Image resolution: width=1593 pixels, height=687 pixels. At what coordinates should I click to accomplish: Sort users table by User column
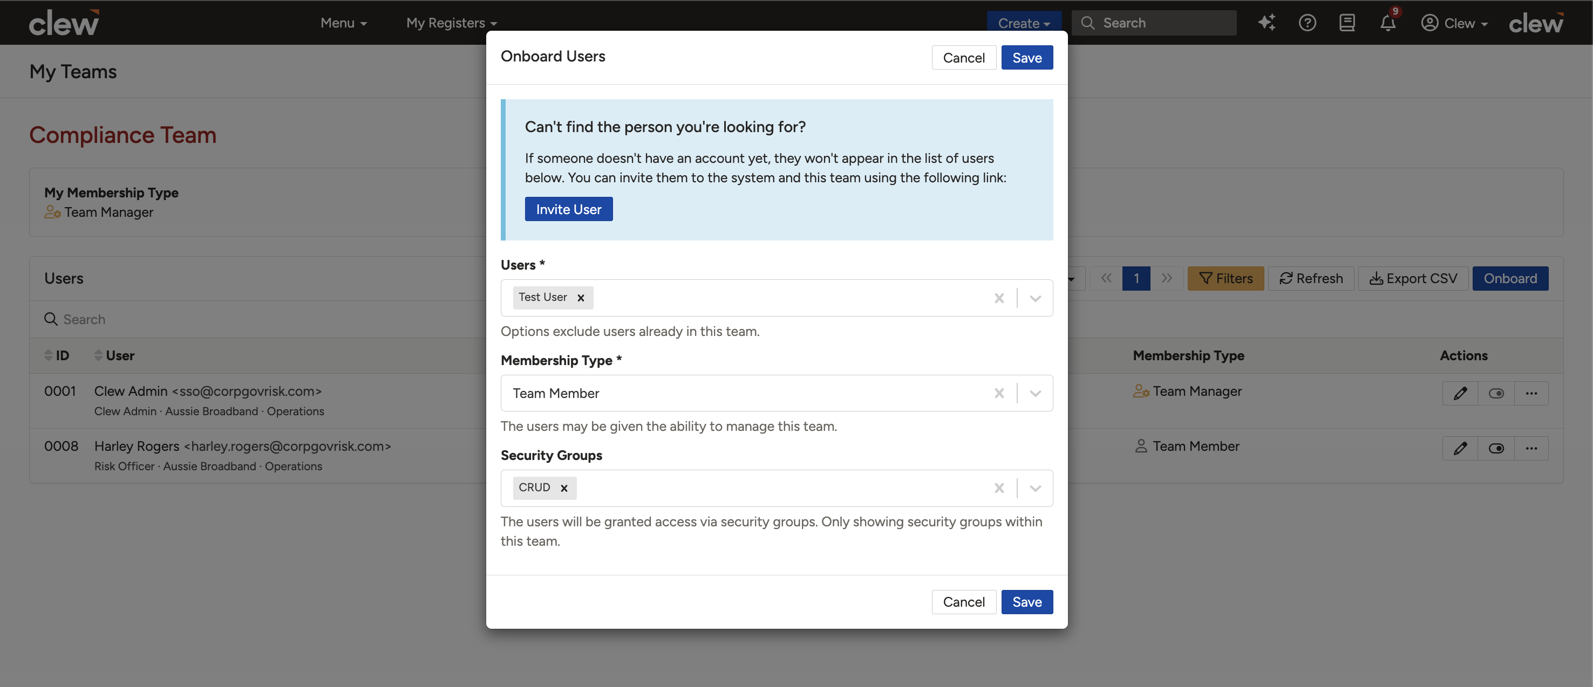point(114,355)
